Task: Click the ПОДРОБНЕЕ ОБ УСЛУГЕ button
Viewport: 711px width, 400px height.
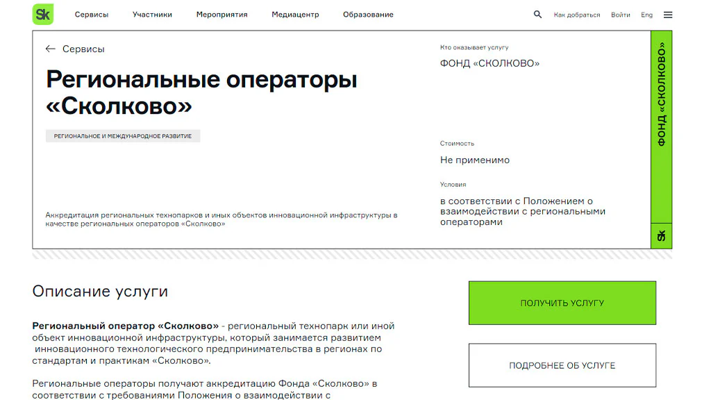Action: coord(562,365)
